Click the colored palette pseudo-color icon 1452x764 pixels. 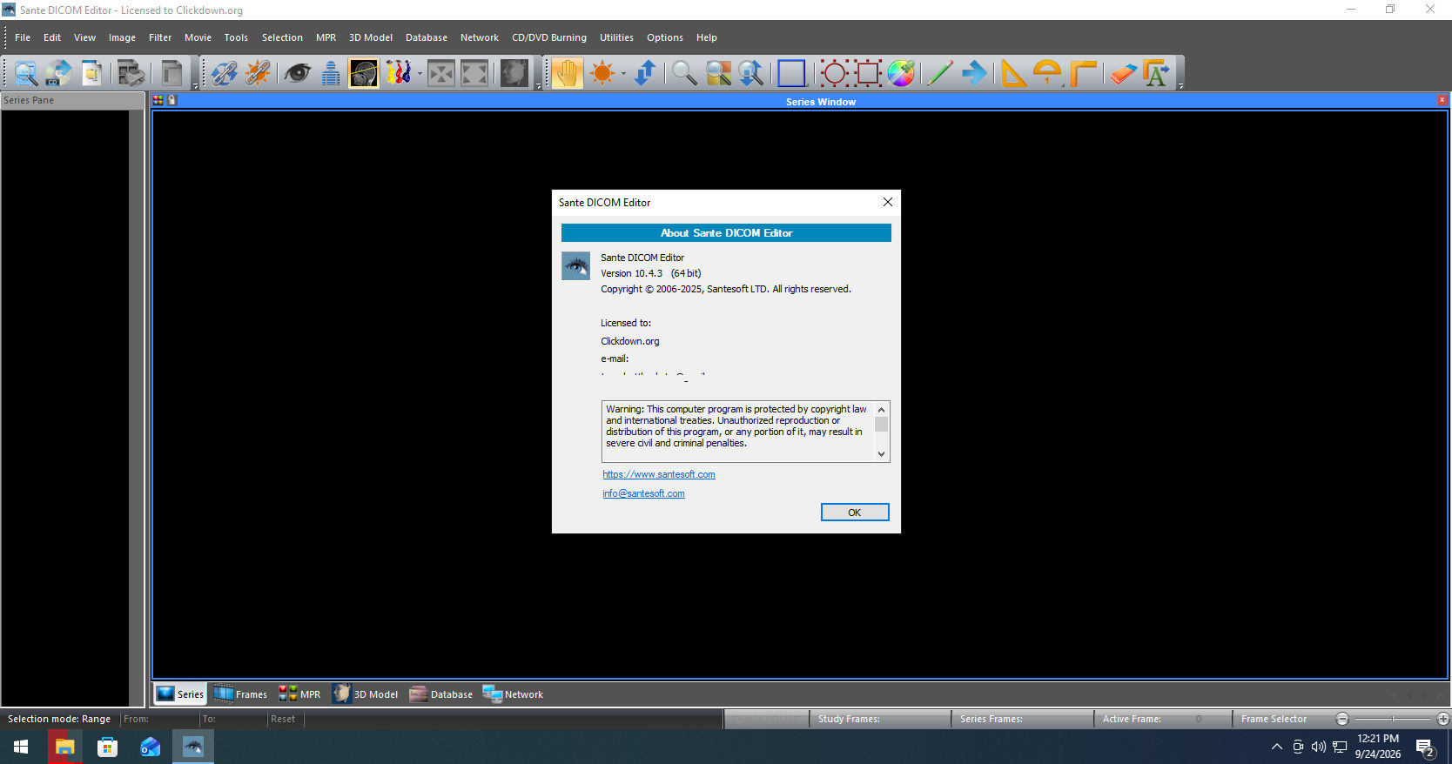[x=398, y=73]
